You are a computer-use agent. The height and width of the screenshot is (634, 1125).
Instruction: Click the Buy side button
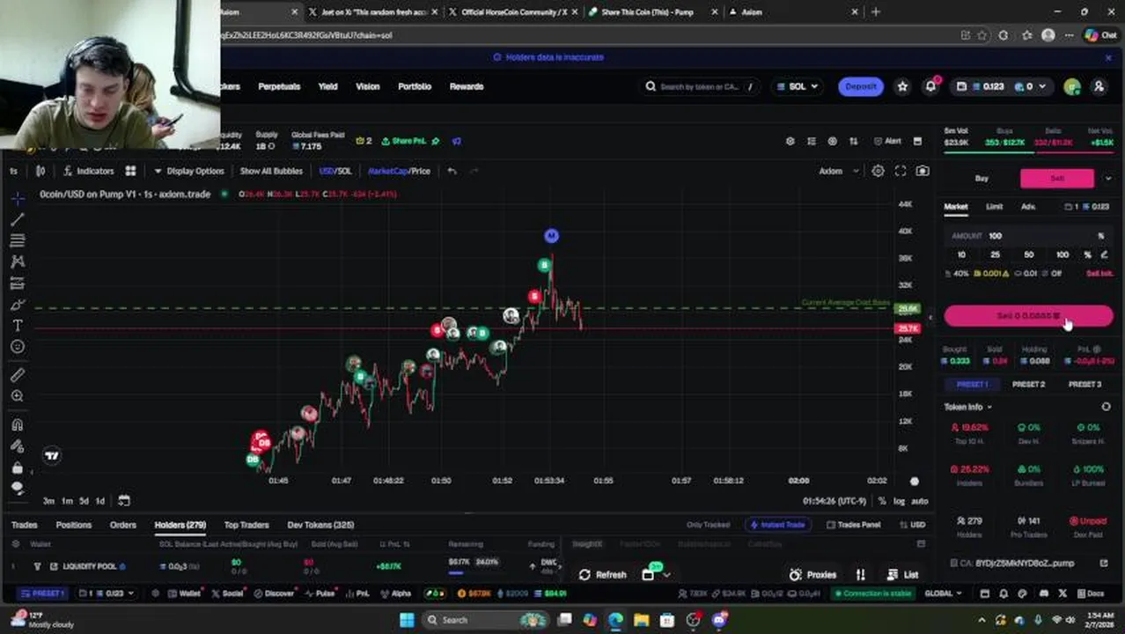982,179
